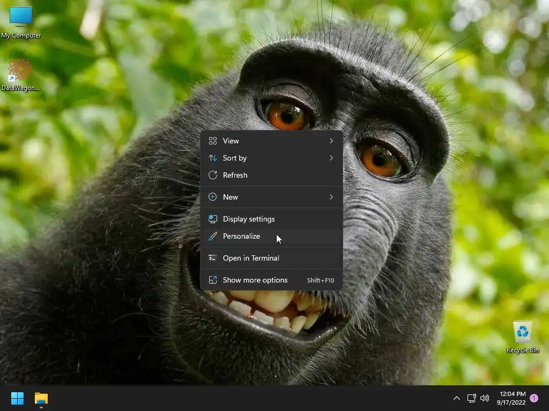
Task: Choose New in the context menu
Action: point(271,197)
